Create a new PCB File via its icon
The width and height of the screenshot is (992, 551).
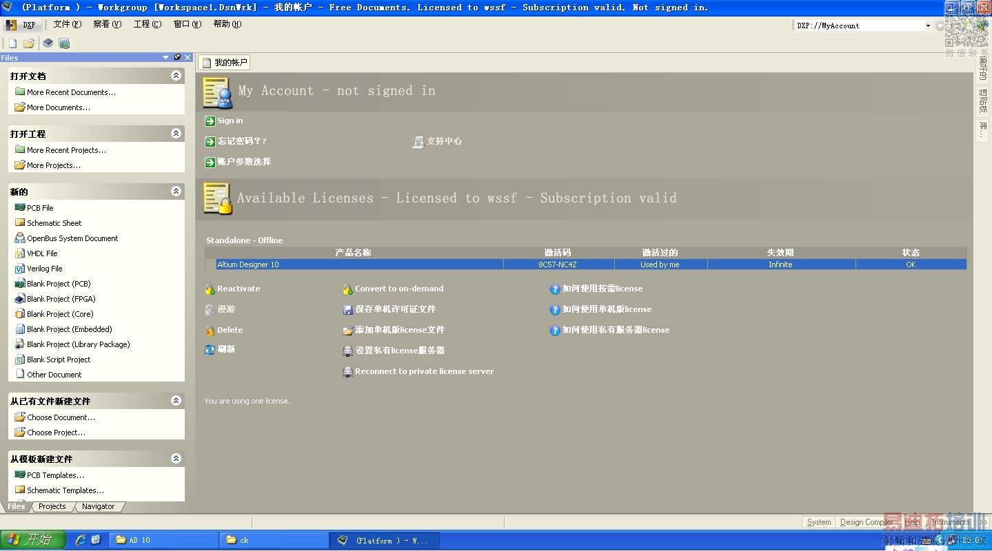20,207
